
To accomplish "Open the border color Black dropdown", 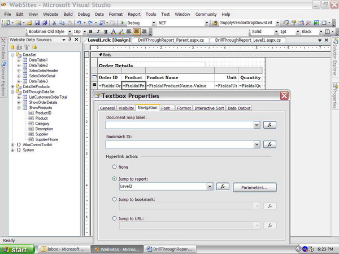I will coord(321,32).
